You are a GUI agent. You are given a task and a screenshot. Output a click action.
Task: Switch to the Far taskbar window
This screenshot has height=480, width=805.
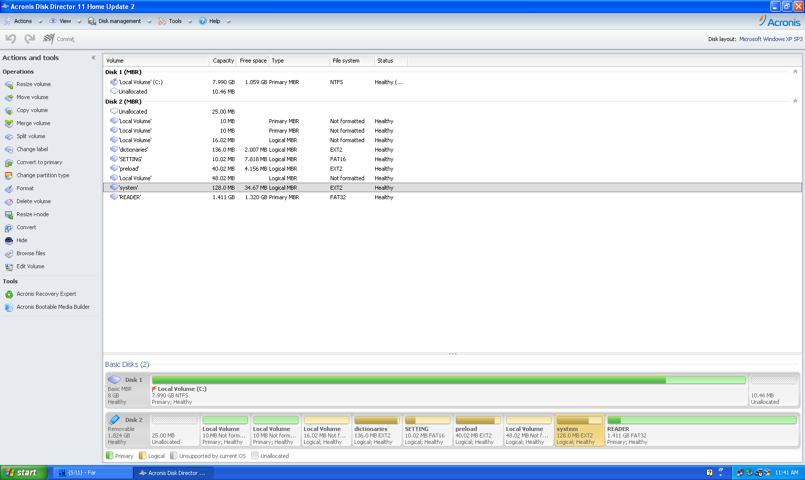[x=93, y=472]
